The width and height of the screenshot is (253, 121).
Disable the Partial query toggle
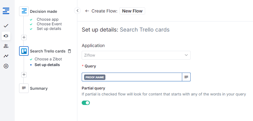(x=86, y=103)
